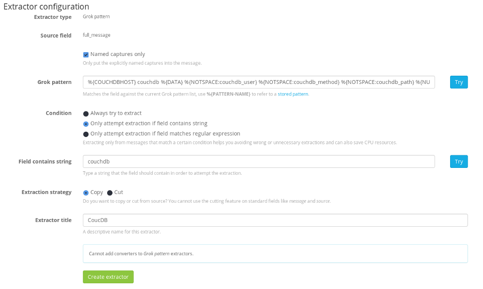
Task: Click the Cannot add converters notice box
Action: click(275, 253)
